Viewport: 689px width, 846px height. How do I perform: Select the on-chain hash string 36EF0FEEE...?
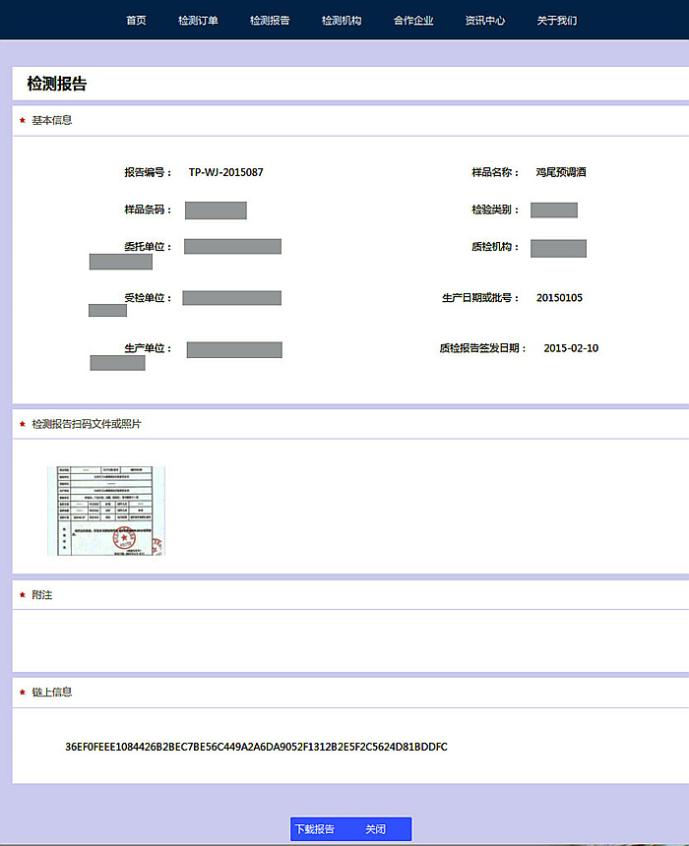tap(256, 747)
